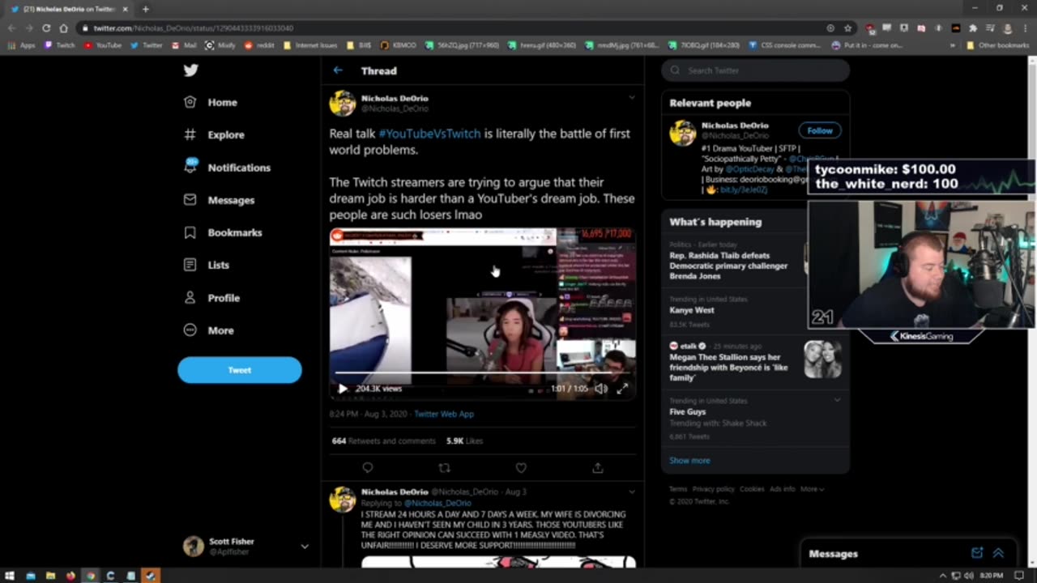Open Messages in sidebar
This screenshot has width=1037, height=583.
(219, 200)
